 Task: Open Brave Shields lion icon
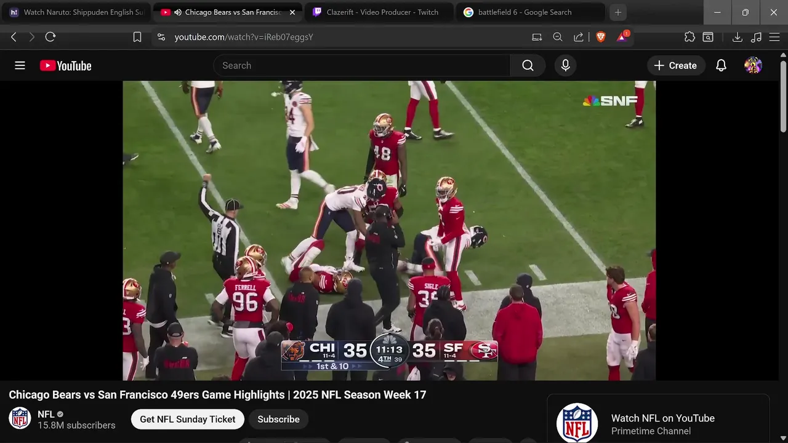(x=601, y=37)
